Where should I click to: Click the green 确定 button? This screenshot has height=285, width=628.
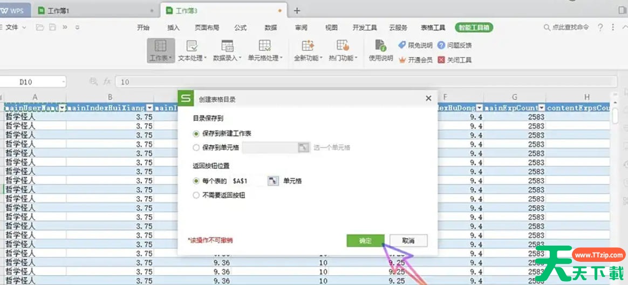365,241
